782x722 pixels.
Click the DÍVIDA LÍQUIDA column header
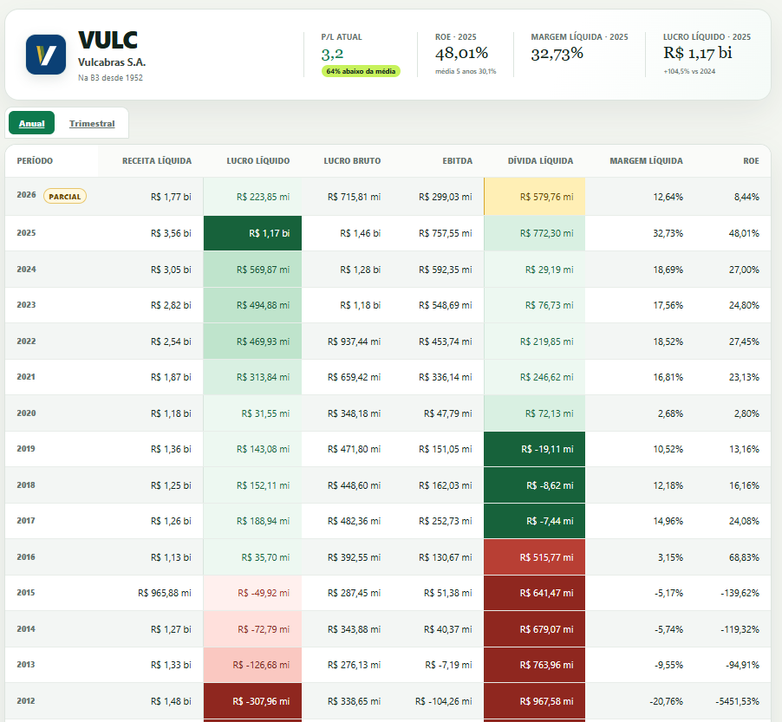[540, 161]
